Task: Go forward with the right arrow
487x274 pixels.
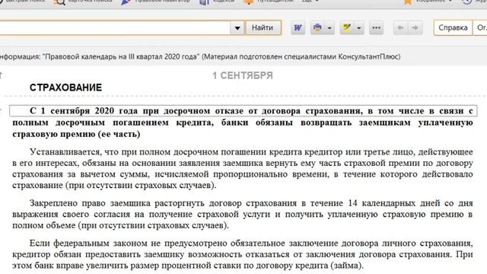Action: 415,28
